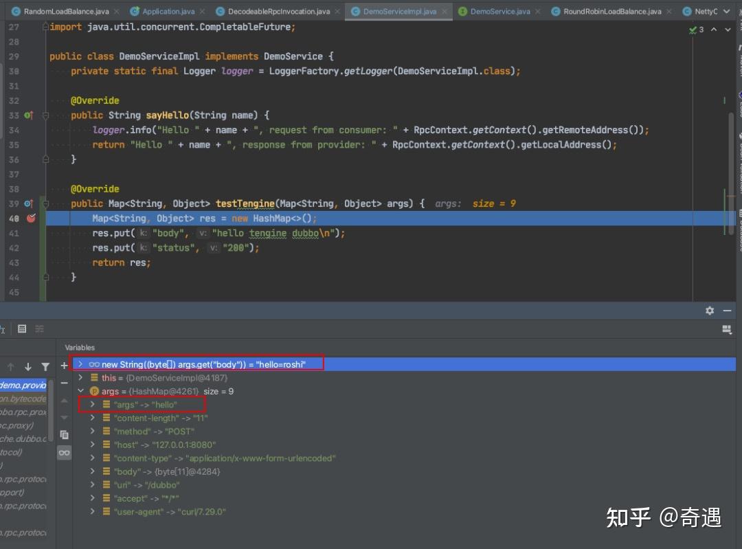The image size is (742, 549).
Task: Click the frames list vertical scrollbar
Action: [x=51, y=410]
